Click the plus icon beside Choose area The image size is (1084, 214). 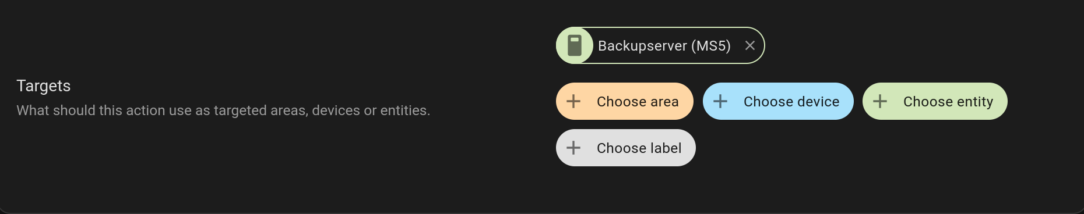click(x=573, y=101)
